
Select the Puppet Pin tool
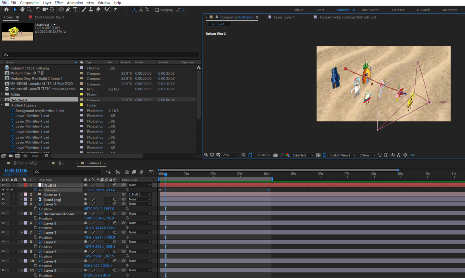click(116, 10)
